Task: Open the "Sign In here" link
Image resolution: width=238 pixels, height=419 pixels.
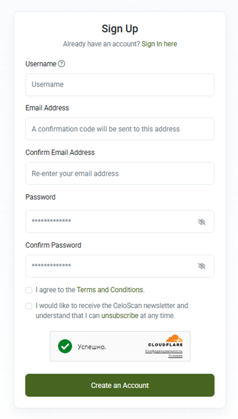Action: coord(159,44)
